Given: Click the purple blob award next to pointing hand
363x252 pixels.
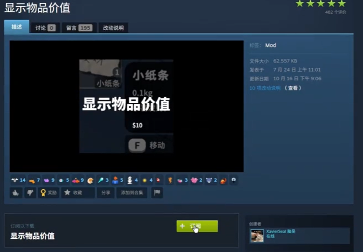Looking at the screenshot, I should click(49, 180).
